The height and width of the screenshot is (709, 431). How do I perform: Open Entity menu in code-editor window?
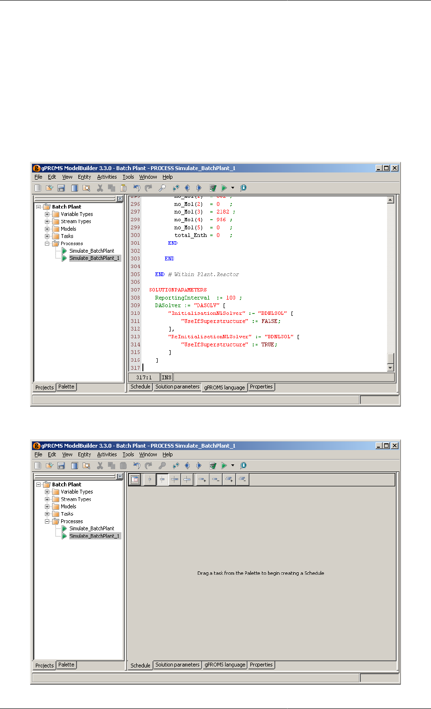(85, 177)
